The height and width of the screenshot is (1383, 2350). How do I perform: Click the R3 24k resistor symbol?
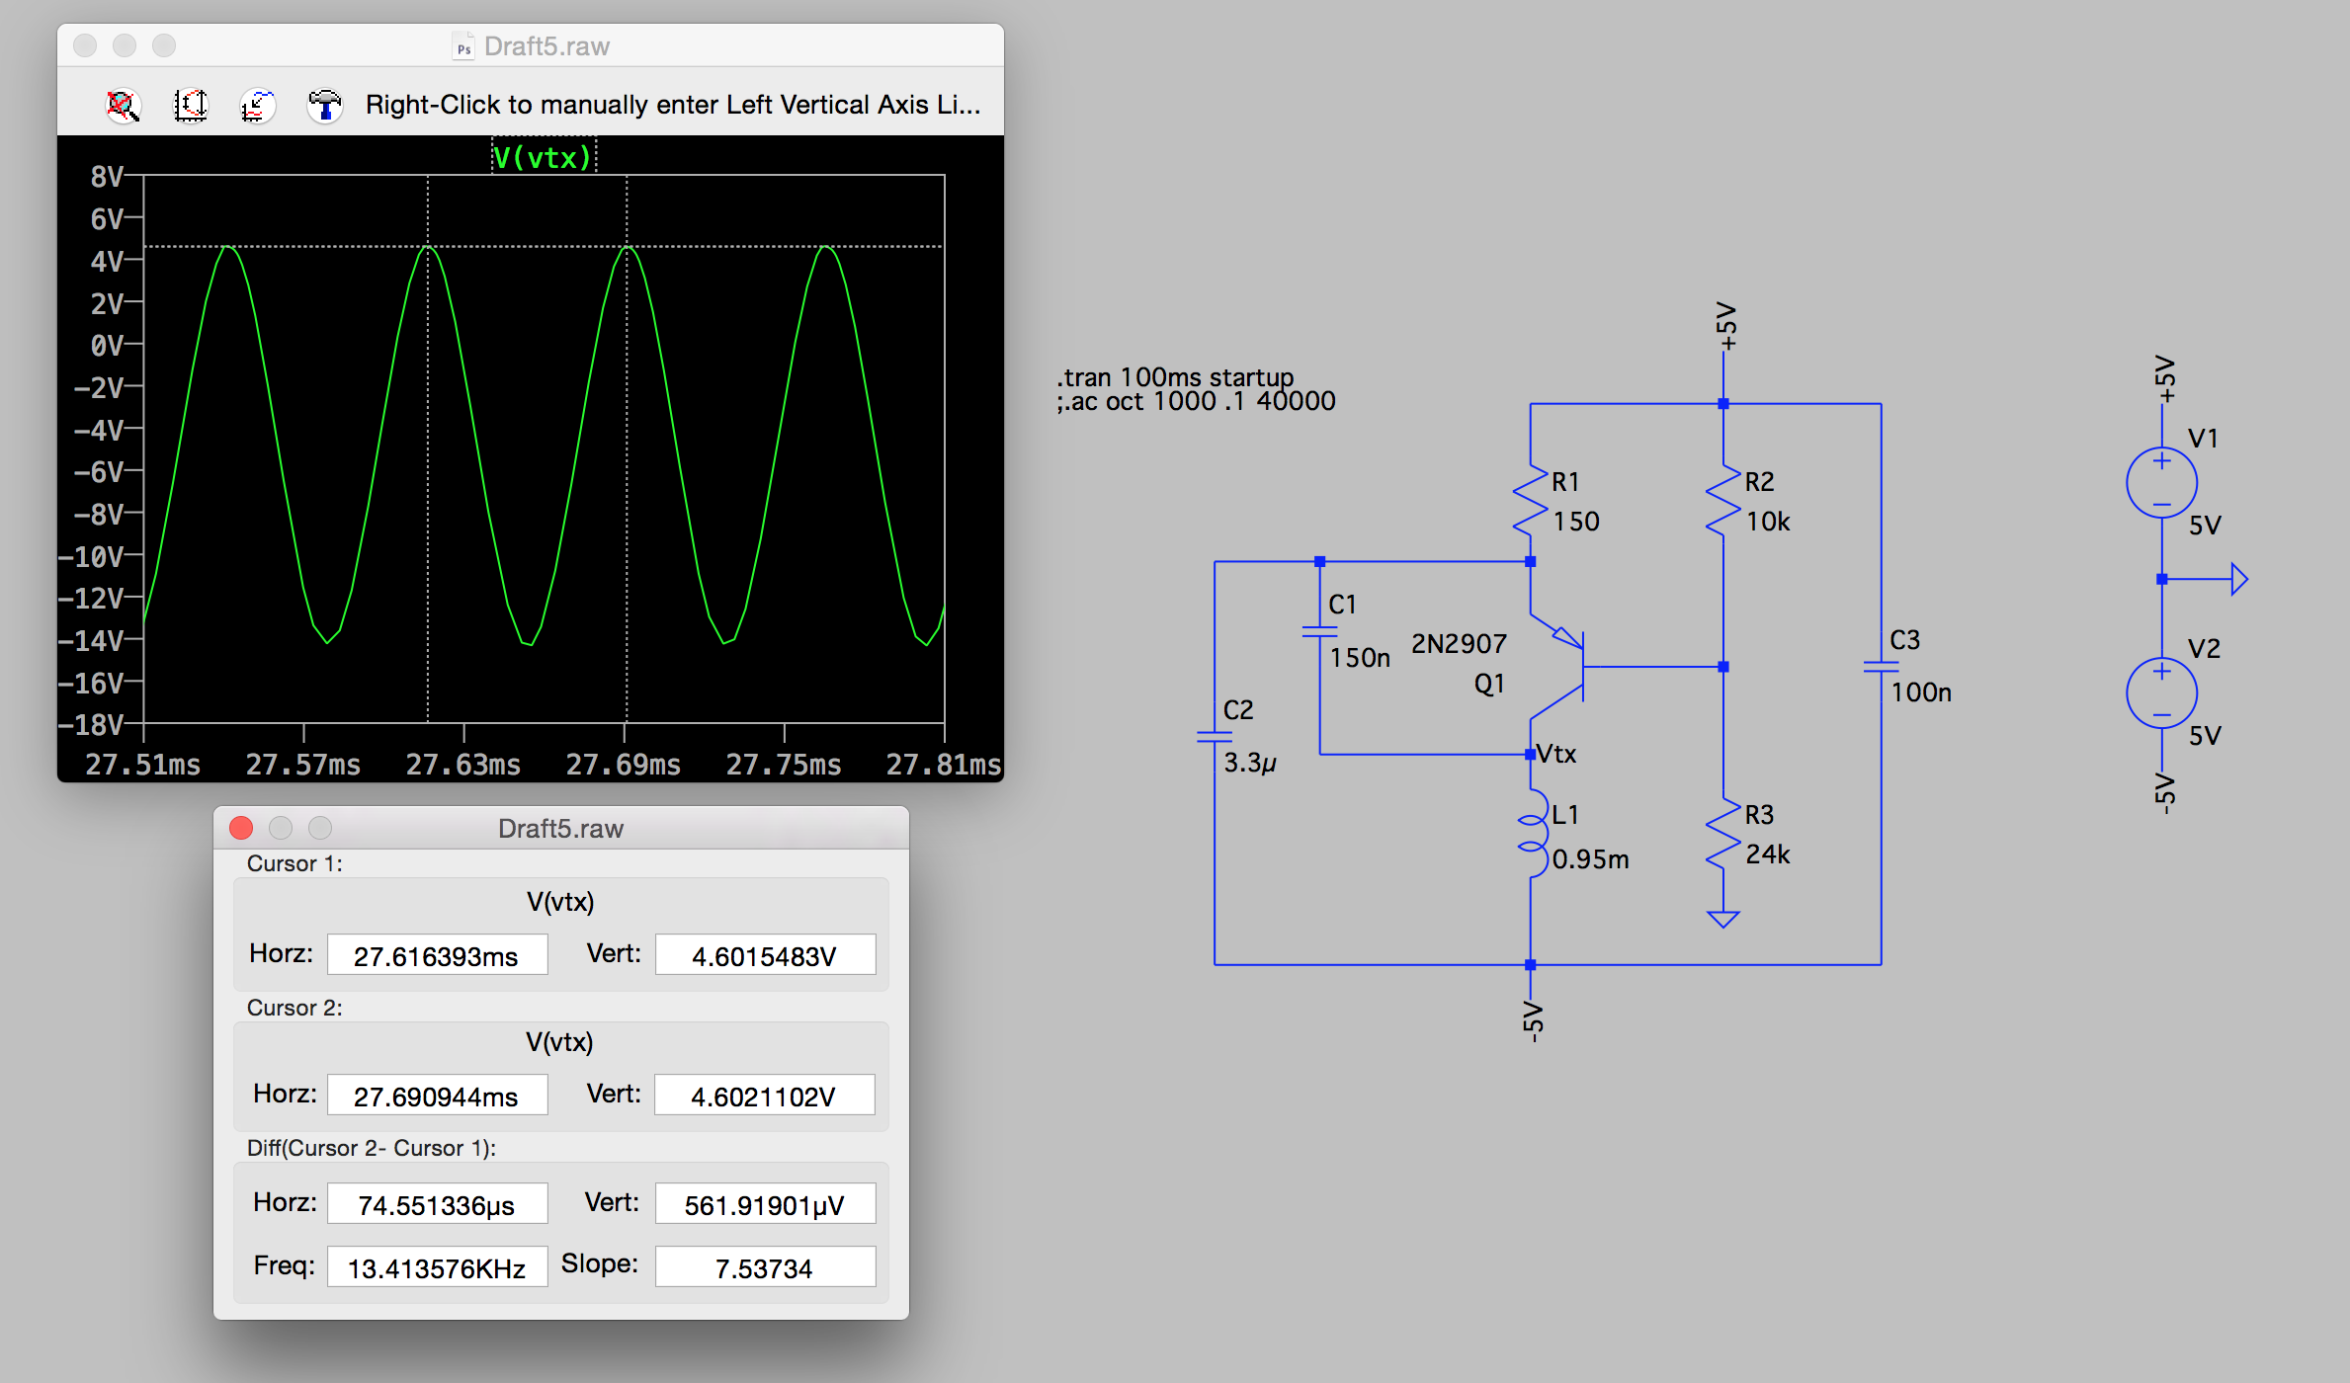[x=1723, y=835]
